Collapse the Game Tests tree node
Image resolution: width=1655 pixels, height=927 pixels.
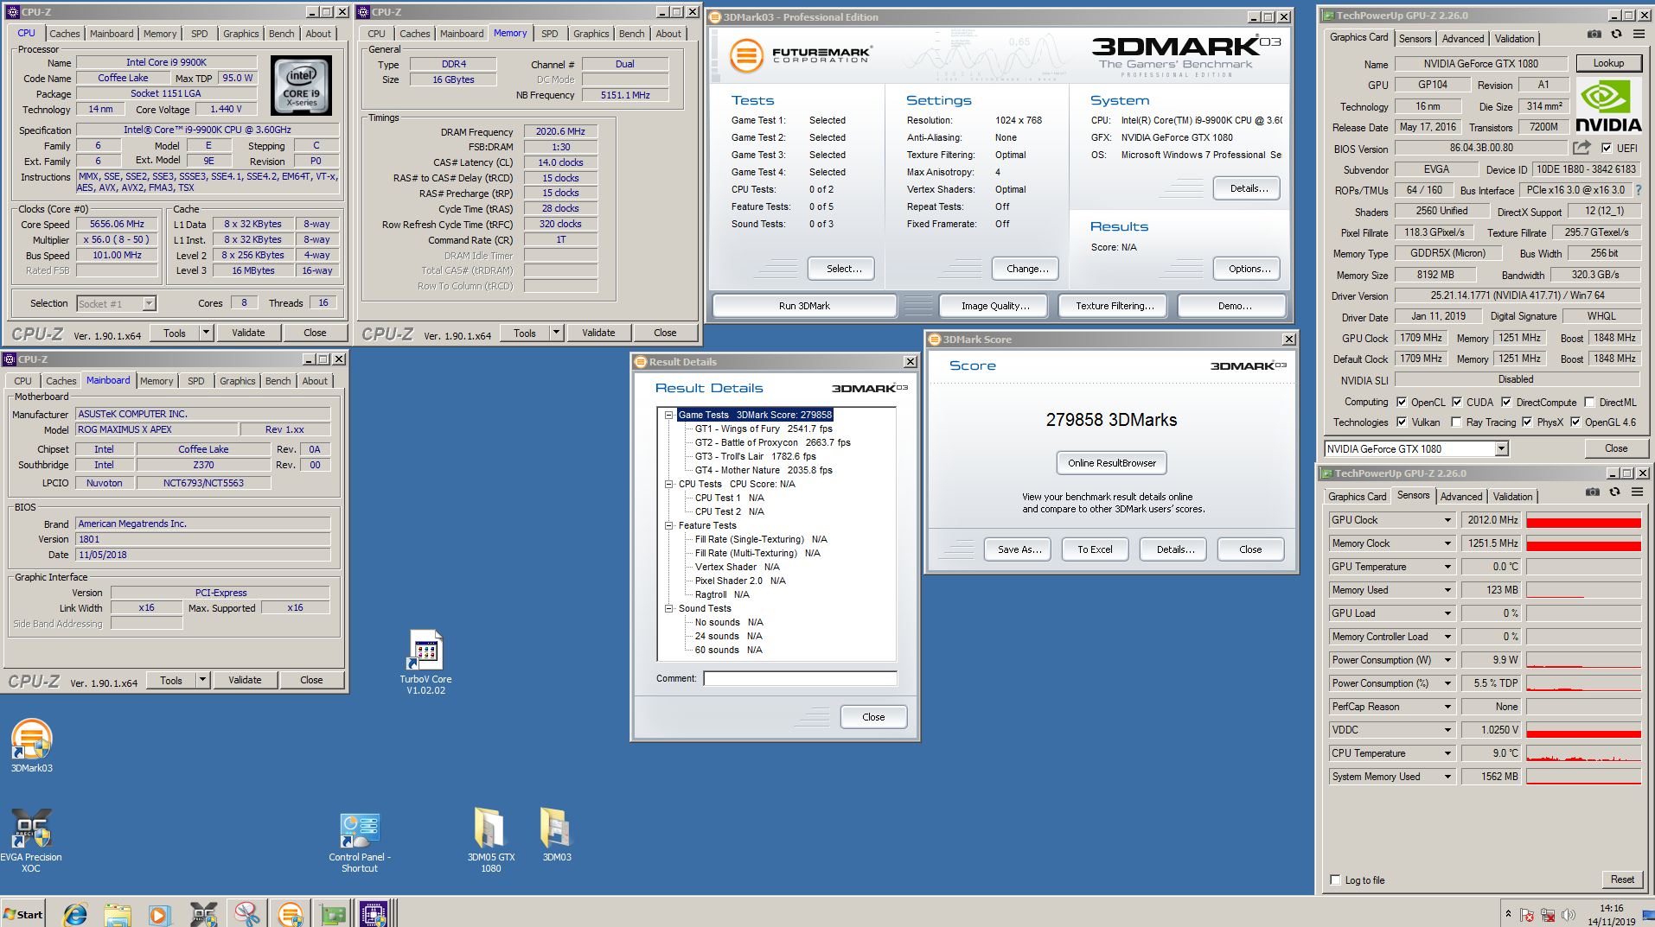[668, 415]
